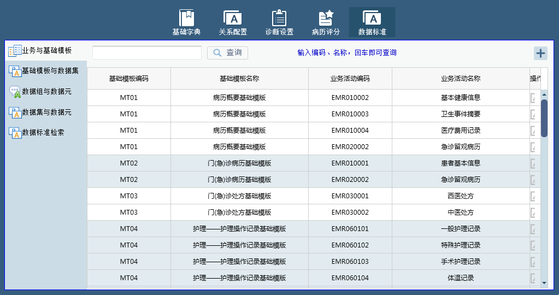Click edit icon for 医疗费用记录 row

click(533, 131)
